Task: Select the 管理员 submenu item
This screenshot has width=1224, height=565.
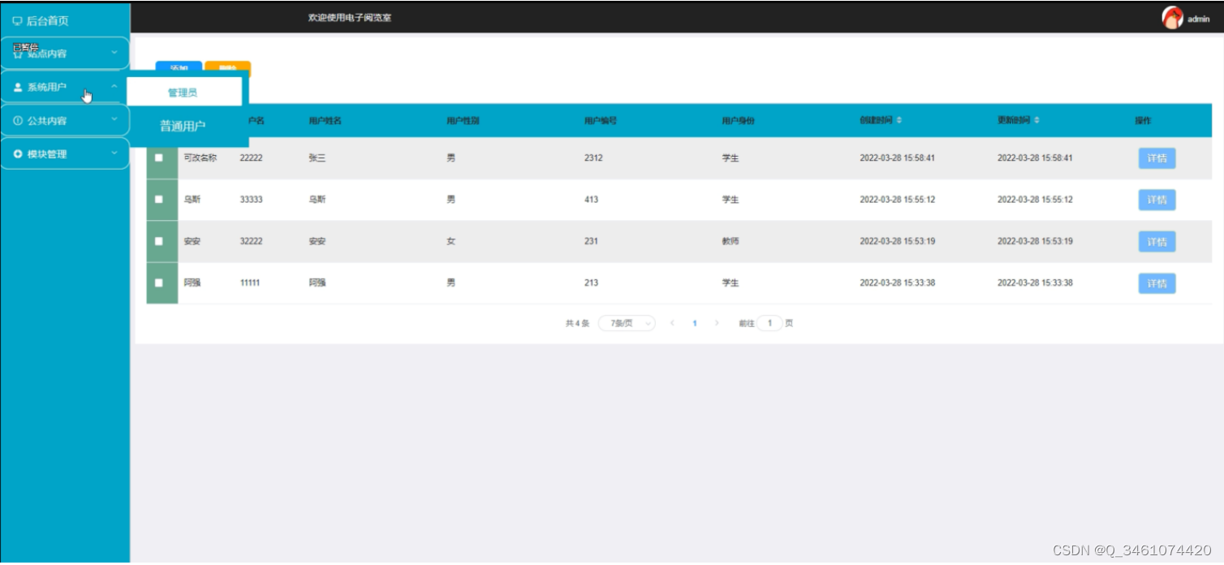Action: pyautogui.click(x=183, y=93)
